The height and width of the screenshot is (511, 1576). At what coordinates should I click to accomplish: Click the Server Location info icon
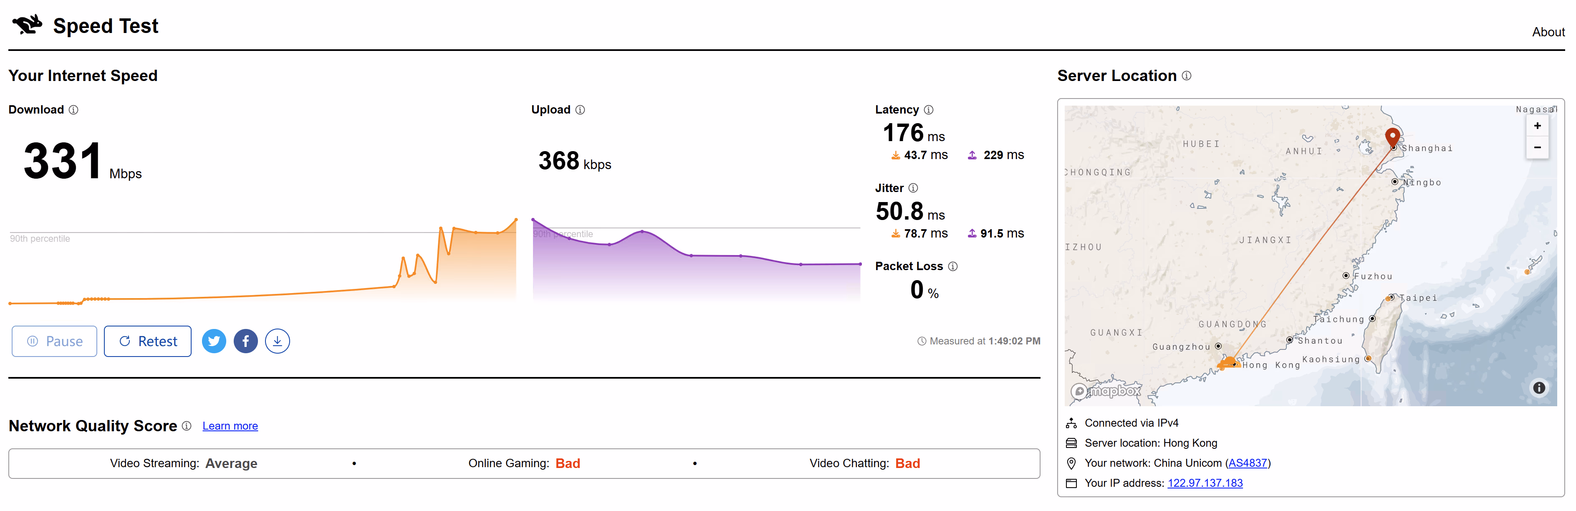click(1186, 75)
